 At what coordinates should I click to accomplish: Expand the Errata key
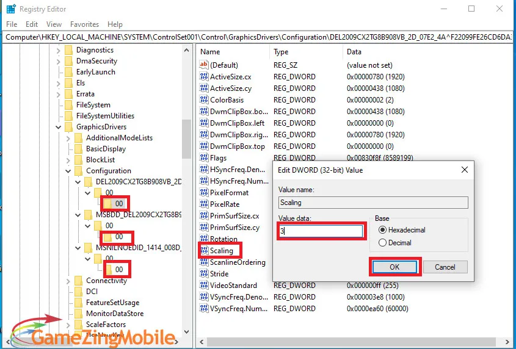[x=58, y=94]
